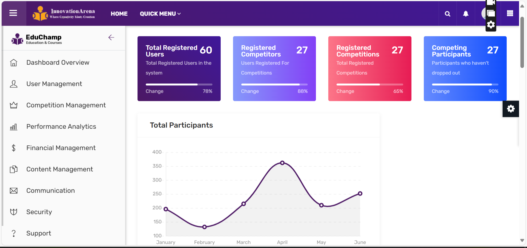Click the Communication envelope icon
527x248 pixels.
14,191
